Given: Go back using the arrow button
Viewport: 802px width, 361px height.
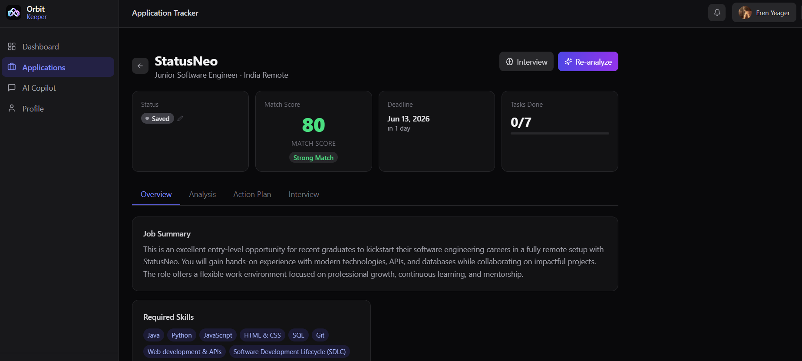Looking at the screenshot, I should point(140,66).
